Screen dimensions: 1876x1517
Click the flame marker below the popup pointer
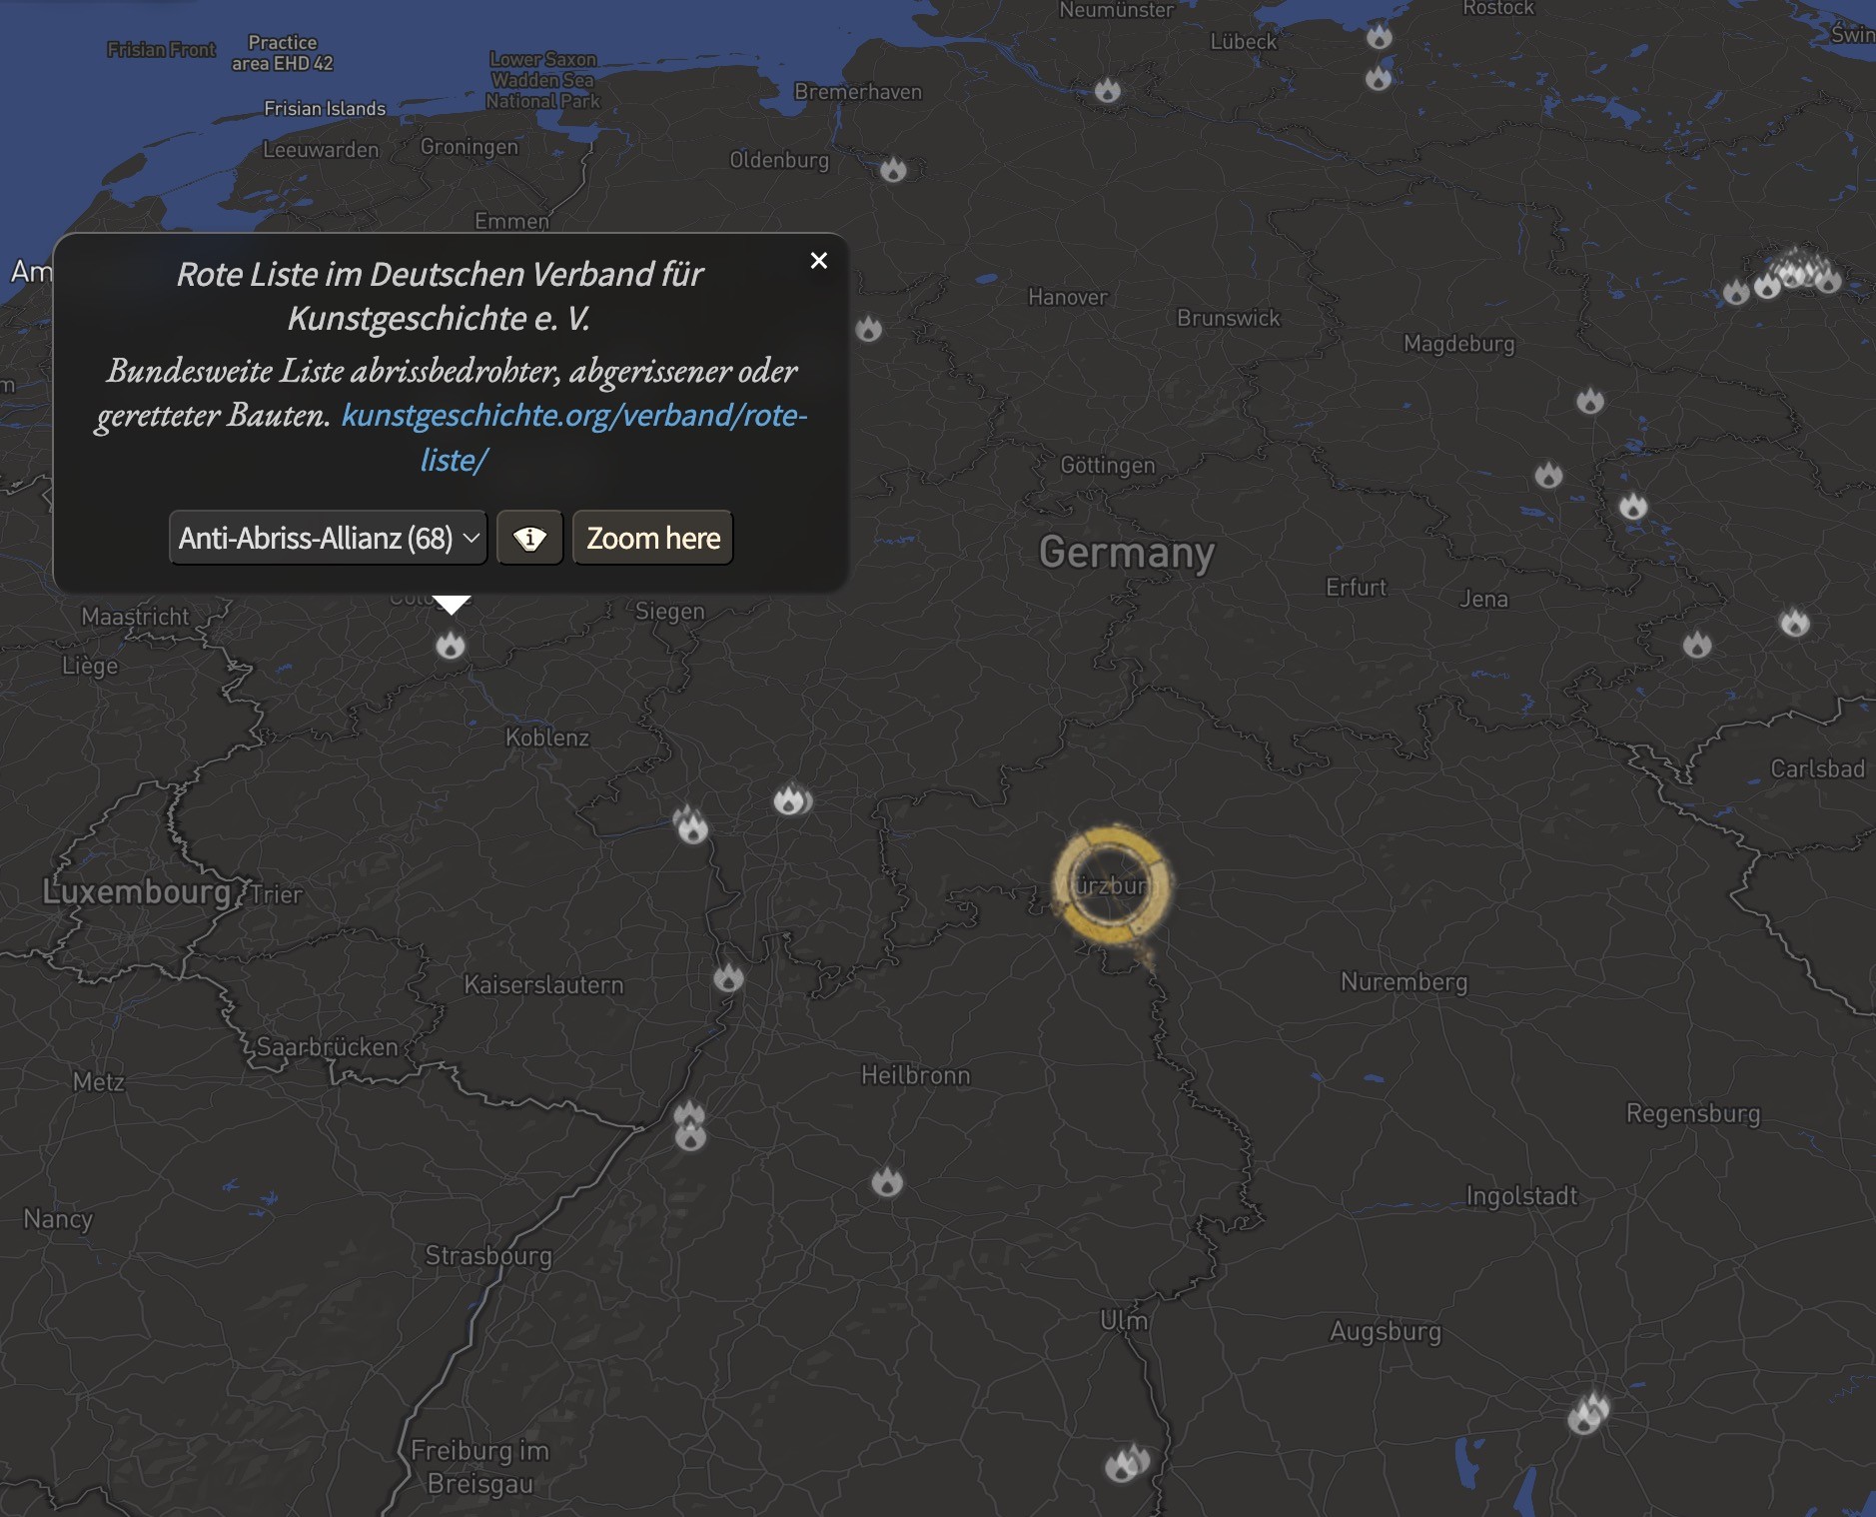(x=451, y=646)
